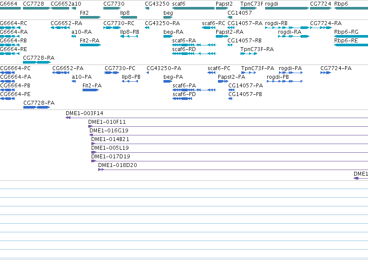Select clone DME1-014B21
The width and height of the screenshot is (368, 260).
click(230, 144)
